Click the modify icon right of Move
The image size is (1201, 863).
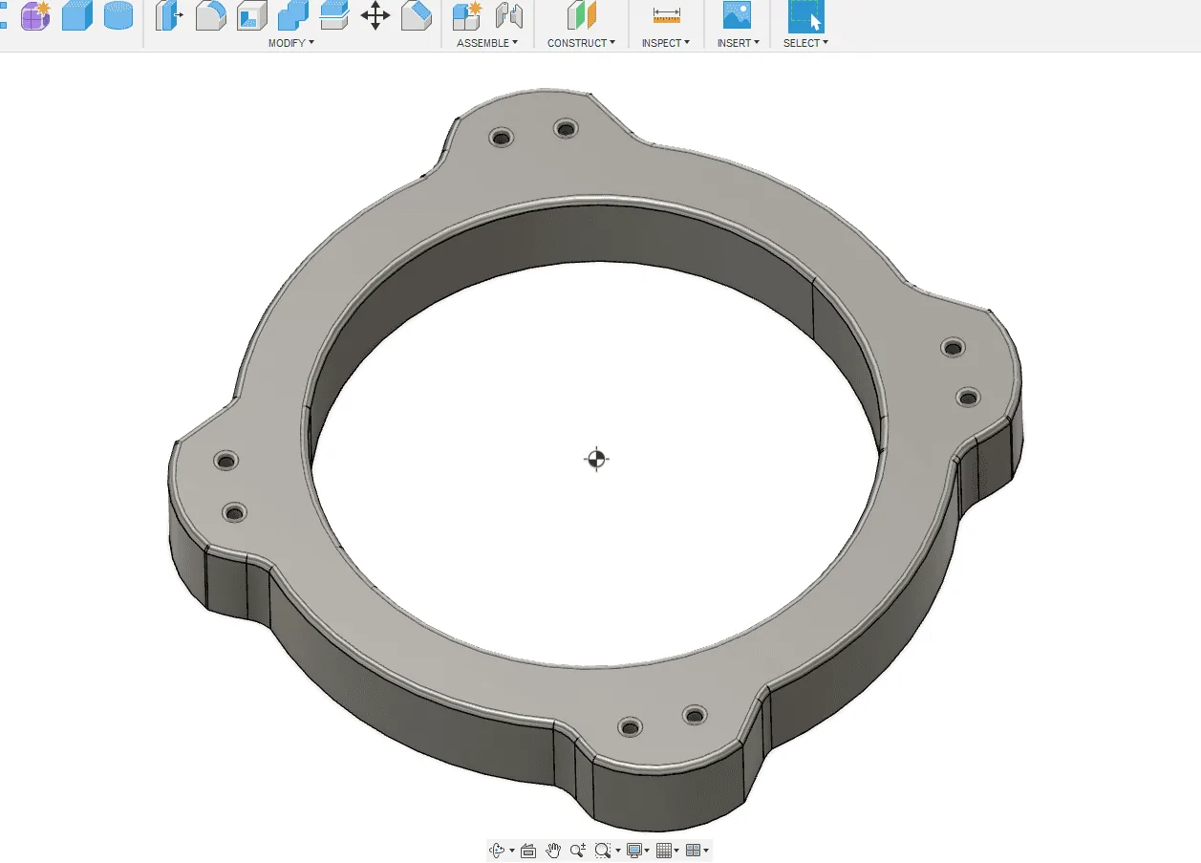coord(416,15)
